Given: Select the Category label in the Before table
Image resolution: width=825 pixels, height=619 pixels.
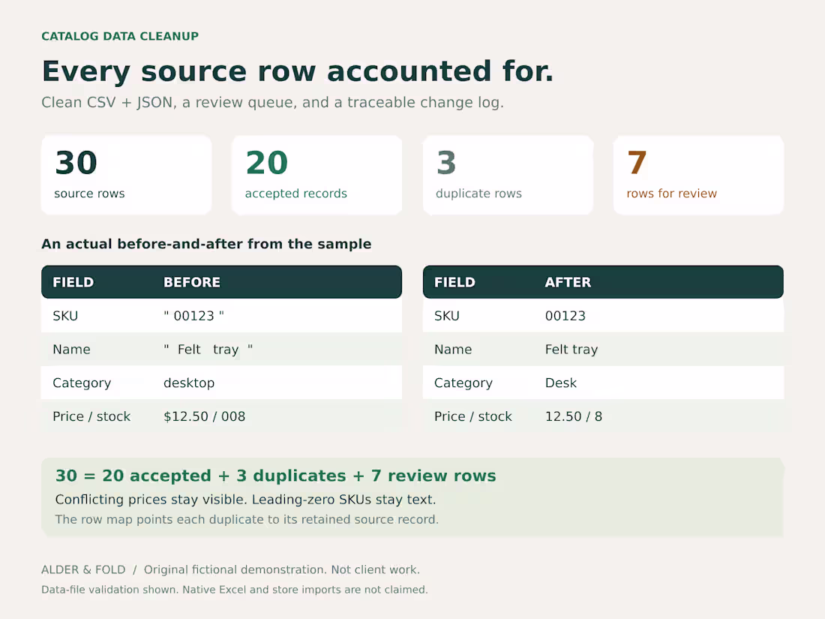Looking at the screenshot, I should click(82, 383).
